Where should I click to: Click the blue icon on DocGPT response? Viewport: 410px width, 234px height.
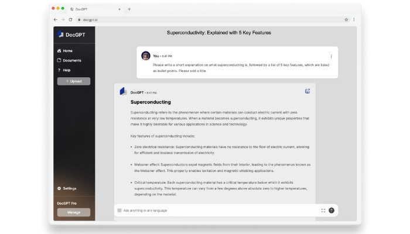tap(307, 91)
